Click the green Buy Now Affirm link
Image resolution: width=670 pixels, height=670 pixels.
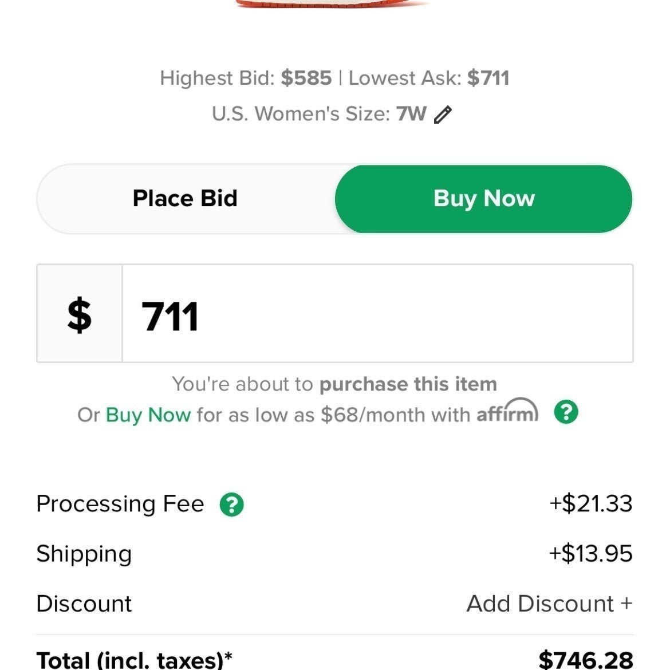148,415
